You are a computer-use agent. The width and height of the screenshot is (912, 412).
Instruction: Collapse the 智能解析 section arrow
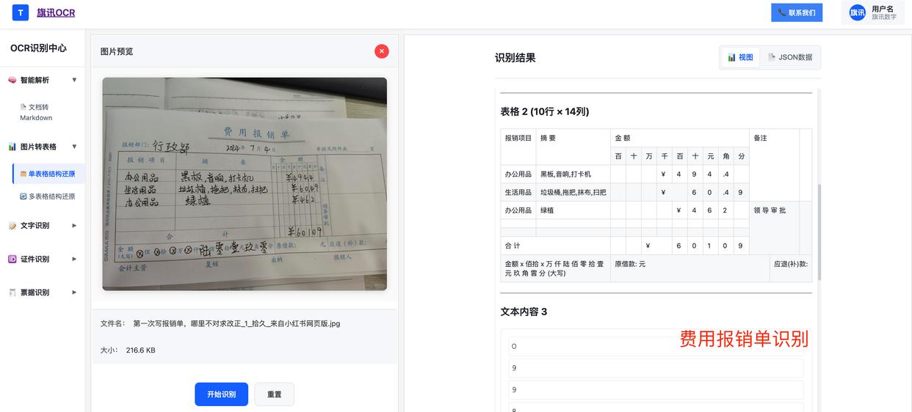74,80
